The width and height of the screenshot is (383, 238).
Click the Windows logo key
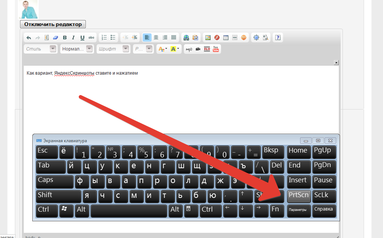click(x=66, y=211)
